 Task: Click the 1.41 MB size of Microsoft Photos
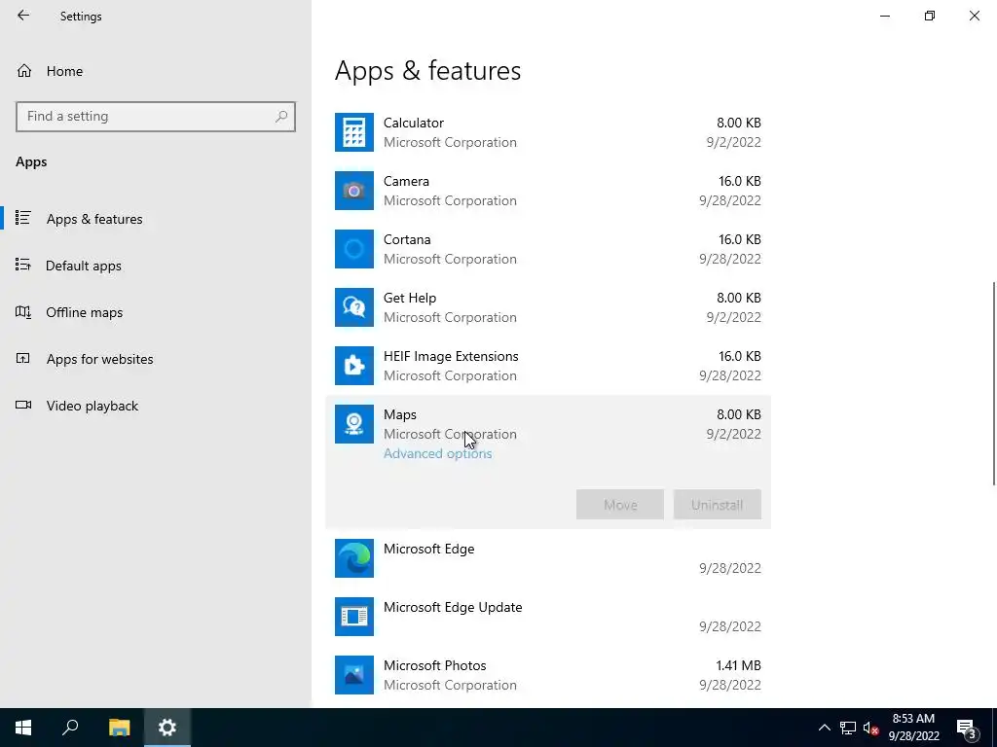tap(738, 665)
